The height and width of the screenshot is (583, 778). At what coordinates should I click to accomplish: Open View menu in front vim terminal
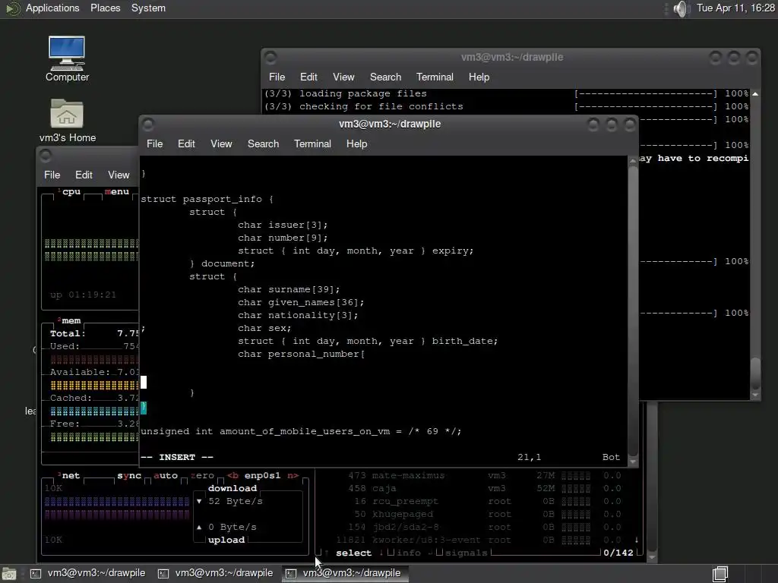click(x=221, y=143)
